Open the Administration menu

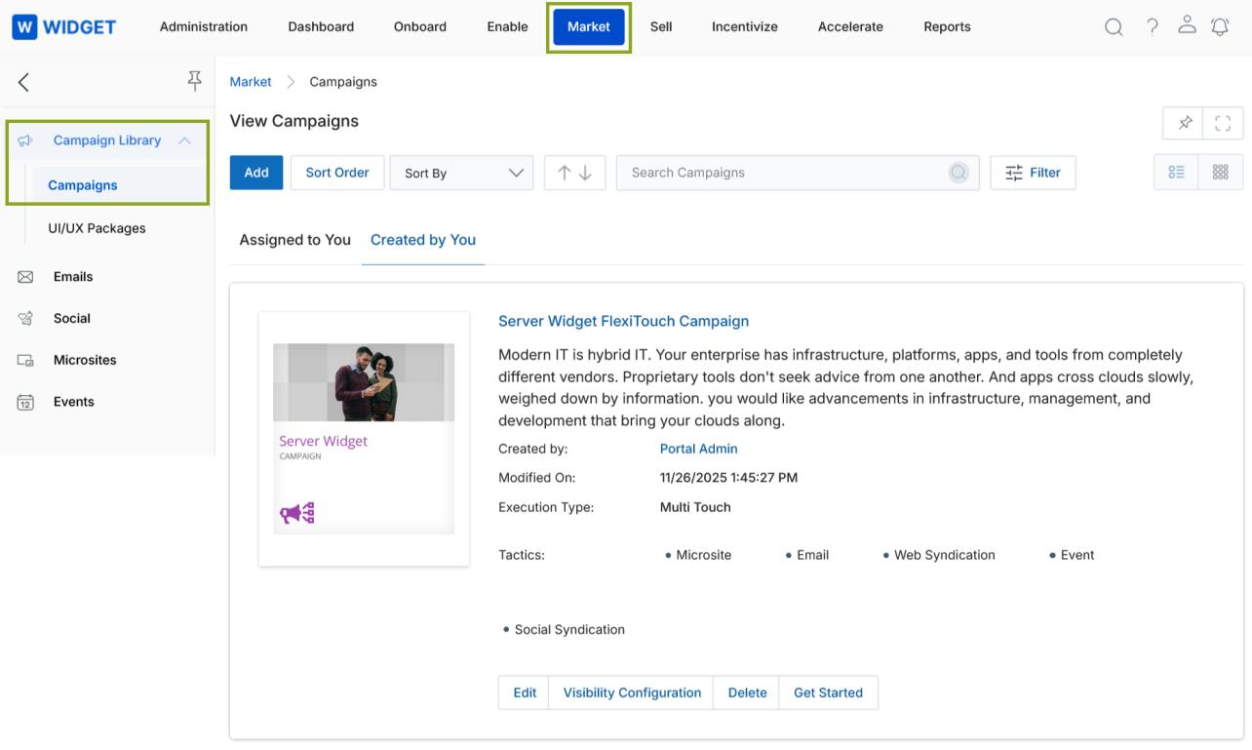coord(204,26)
